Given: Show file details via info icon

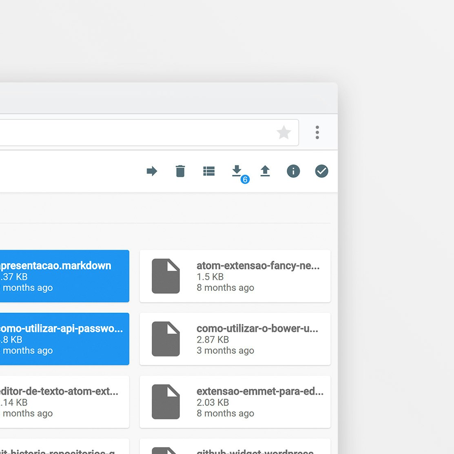Looking at the screenshot, I should [293, 171].
